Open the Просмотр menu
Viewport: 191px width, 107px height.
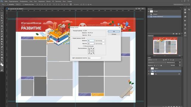pyautogui.click(x=58, y=1)
